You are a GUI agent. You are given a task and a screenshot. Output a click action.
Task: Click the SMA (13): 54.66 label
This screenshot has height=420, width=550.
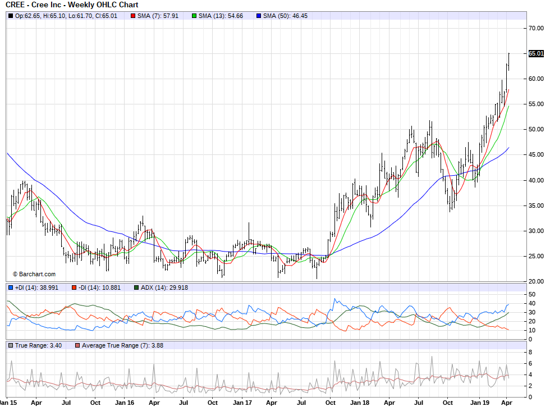coord(221,16)
